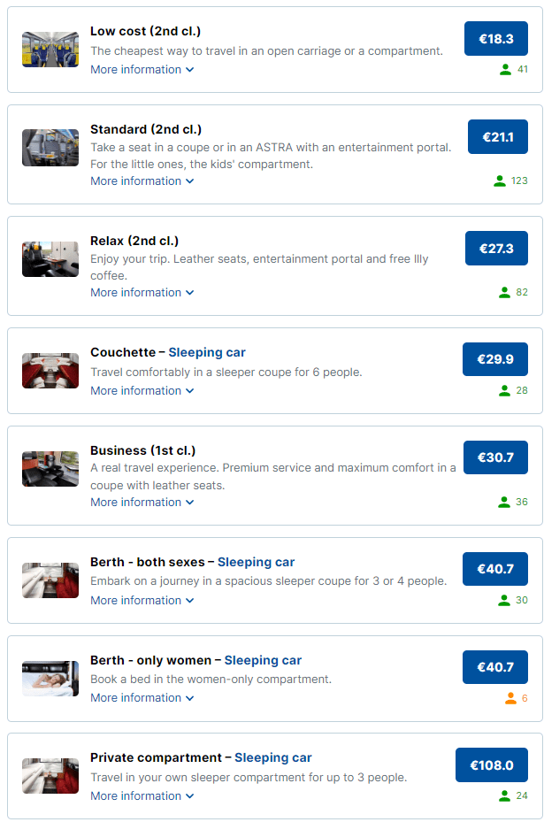The width and height of the screenshot is (544, 822).
Task: Expand More information under Low cost
Action: pos(142,70)
